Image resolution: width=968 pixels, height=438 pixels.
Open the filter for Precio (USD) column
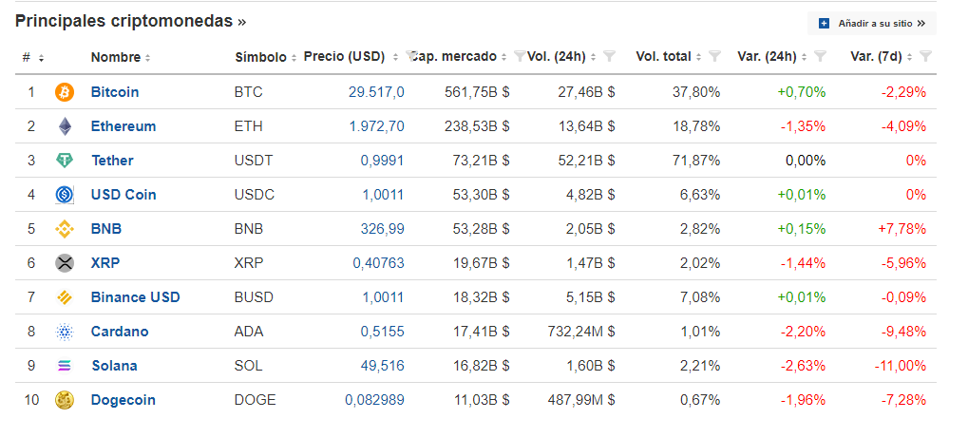411,57
